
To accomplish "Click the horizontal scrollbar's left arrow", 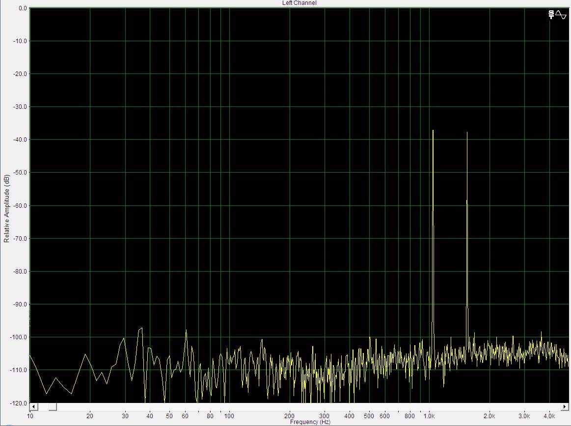I will pyautogui.click(x=34, y=407).
